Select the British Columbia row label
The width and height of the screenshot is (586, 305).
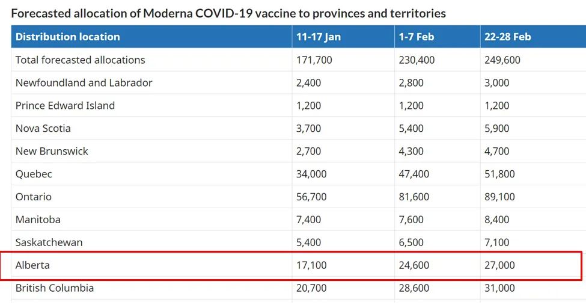55,288
